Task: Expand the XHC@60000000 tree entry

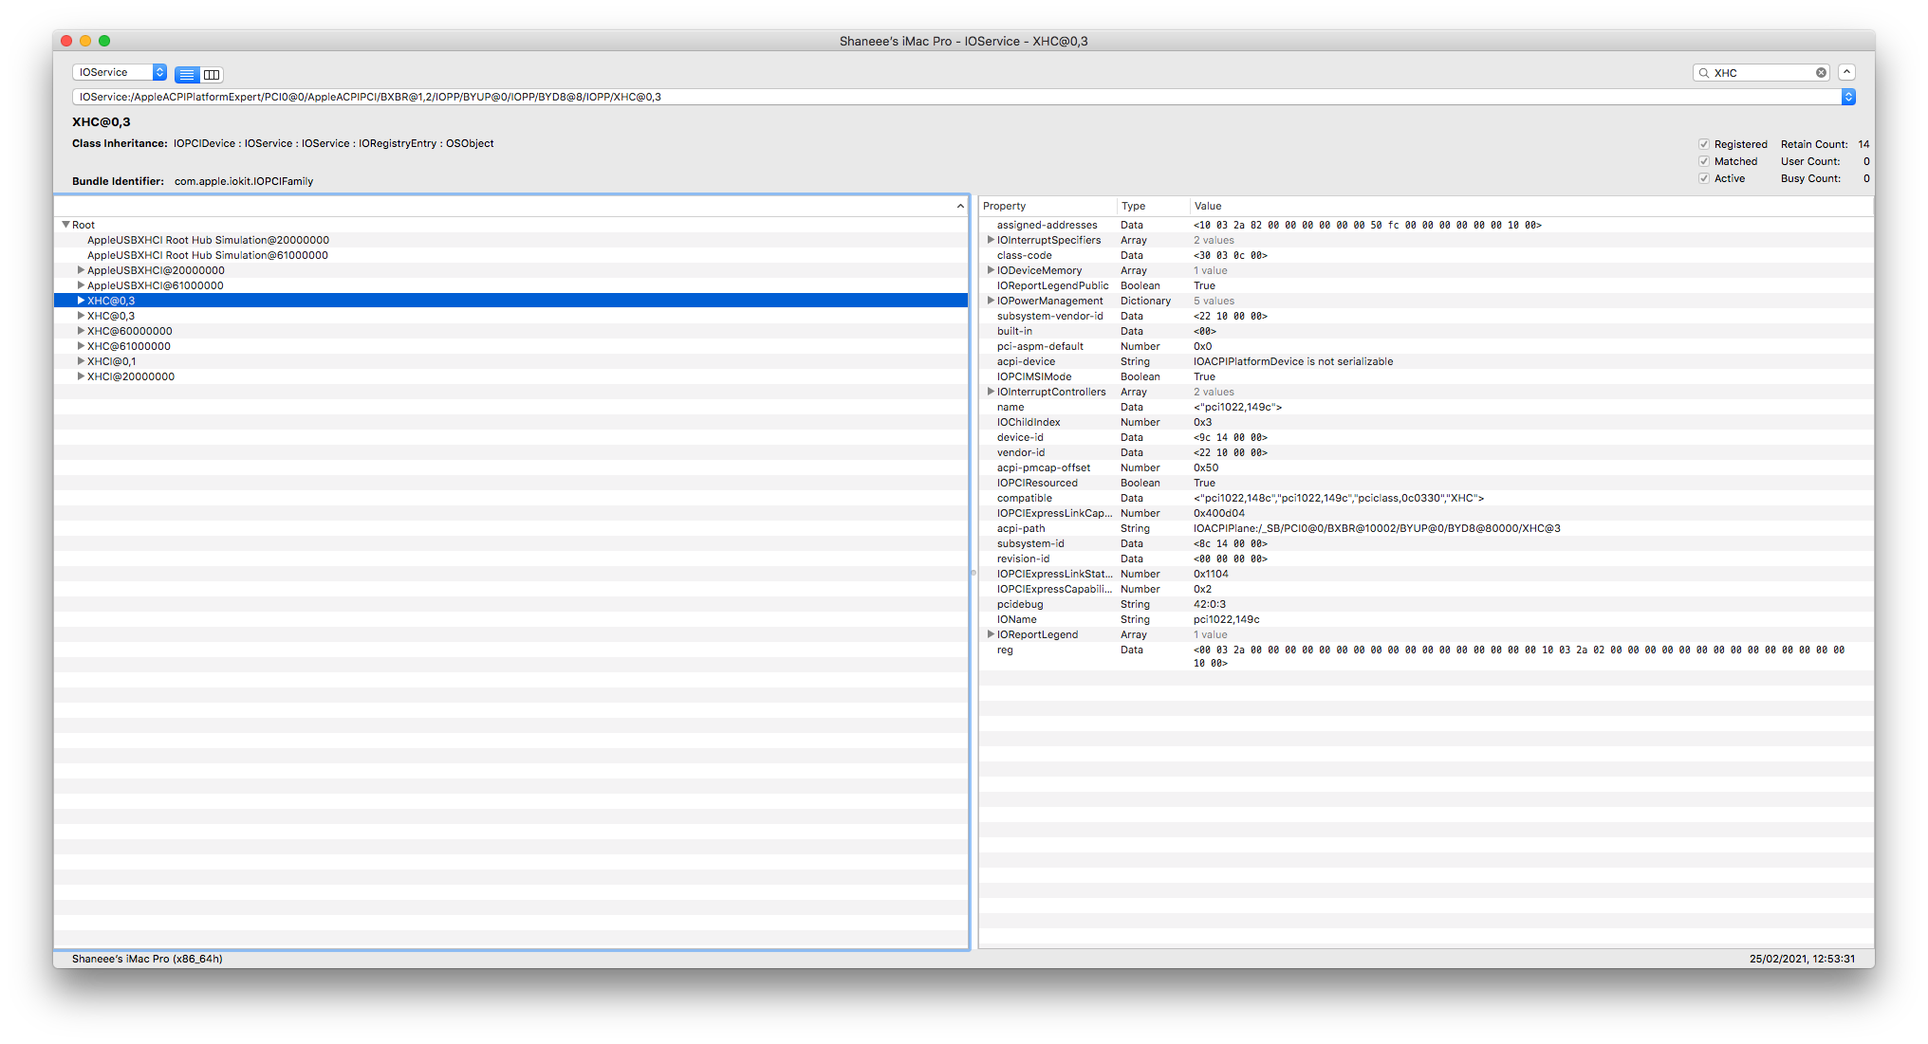Action: [x=81, y=331]
